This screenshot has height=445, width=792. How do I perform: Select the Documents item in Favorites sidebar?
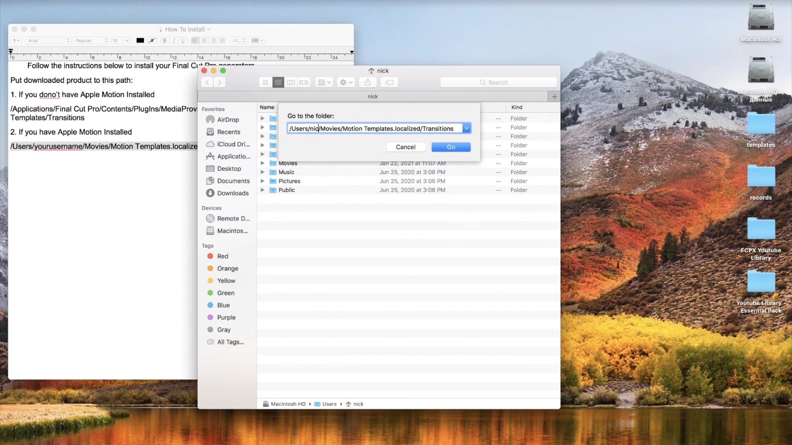pos(232,180)
